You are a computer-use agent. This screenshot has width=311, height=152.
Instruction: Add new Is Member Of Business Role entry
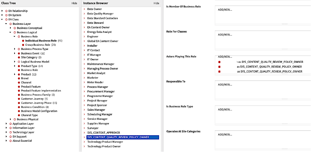click(225, 10)
